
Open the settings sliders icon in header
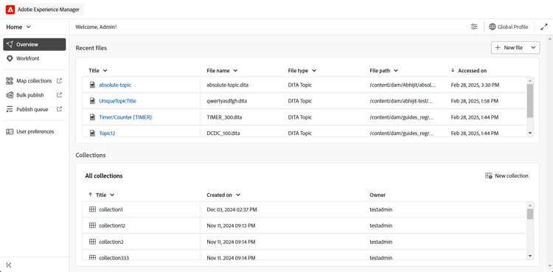tap(474, 27)
